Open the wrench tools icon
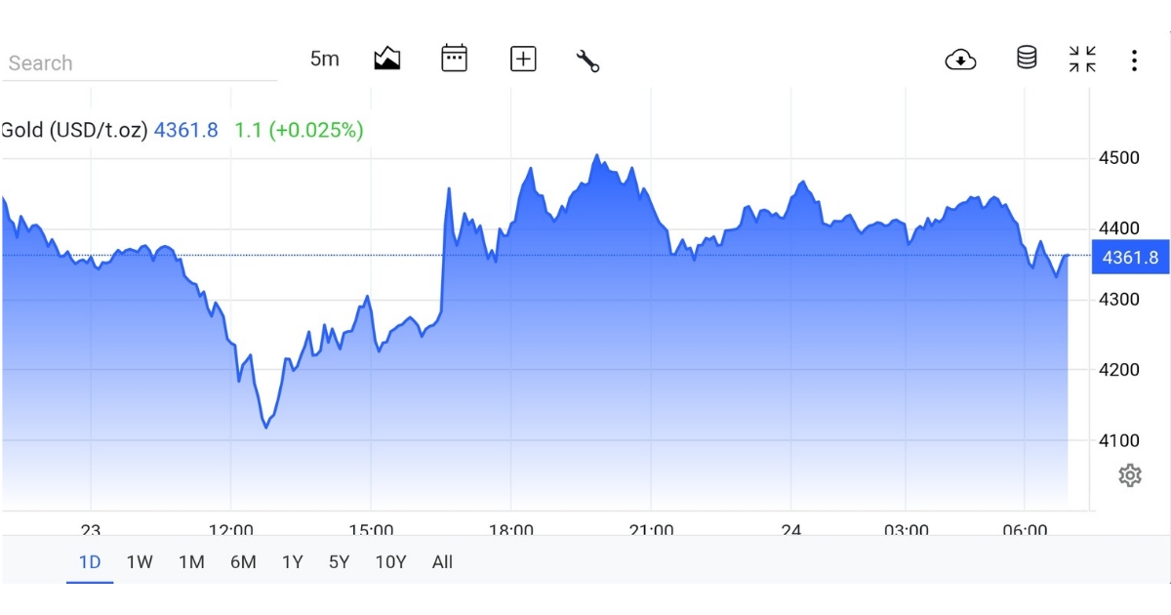Screen dimensions: 1171x615 pos(587,61)
